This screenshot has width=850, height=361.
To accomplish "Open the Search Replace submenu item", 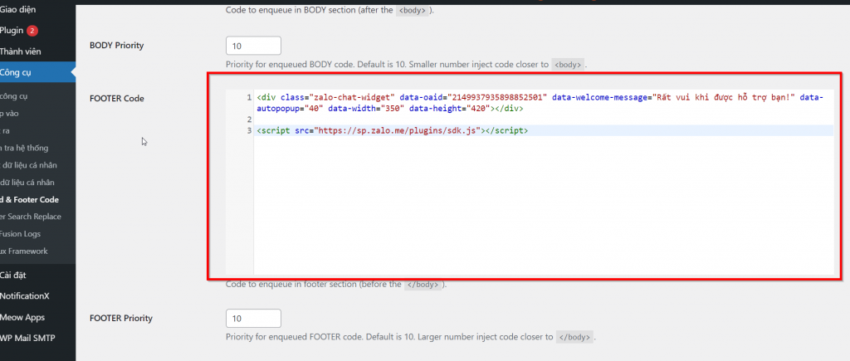I will click(x=31, y=217).
